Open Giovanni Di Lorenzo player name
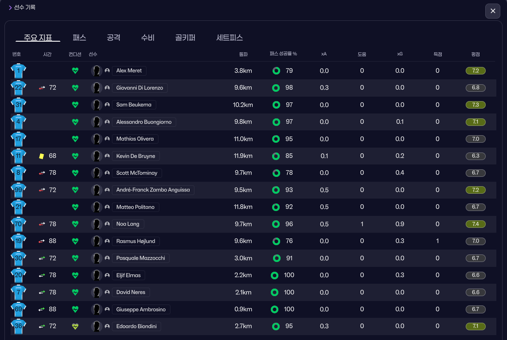 coord(140,88)
